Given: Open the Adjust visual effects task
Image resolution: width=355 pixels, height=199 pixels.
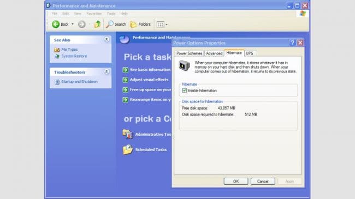Looking at the screenshot, I should tap(149, 80).
